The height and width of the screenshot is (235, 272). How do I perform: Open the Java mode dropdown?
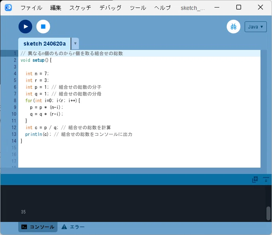pos(255,27)
